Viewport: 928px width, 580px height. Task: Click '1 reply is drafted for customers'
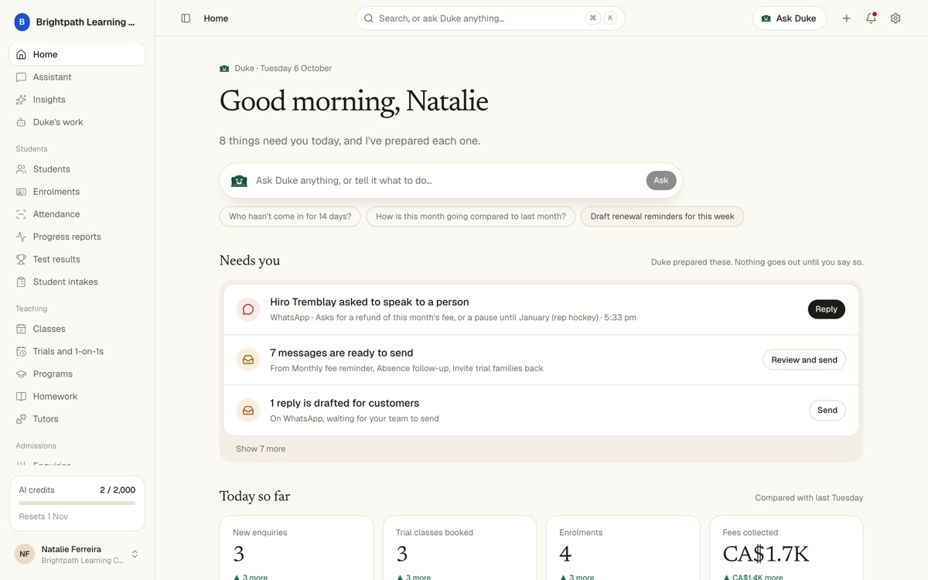coord(345,403)
